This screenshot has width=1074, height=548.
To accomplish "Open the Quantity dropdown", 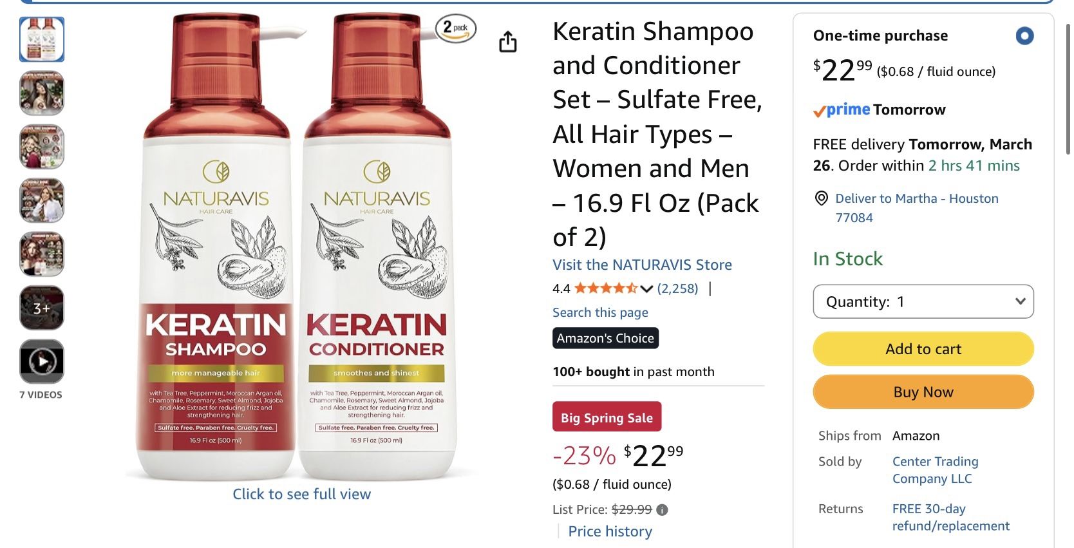I will pyautogui.click(x=923, y=301).
